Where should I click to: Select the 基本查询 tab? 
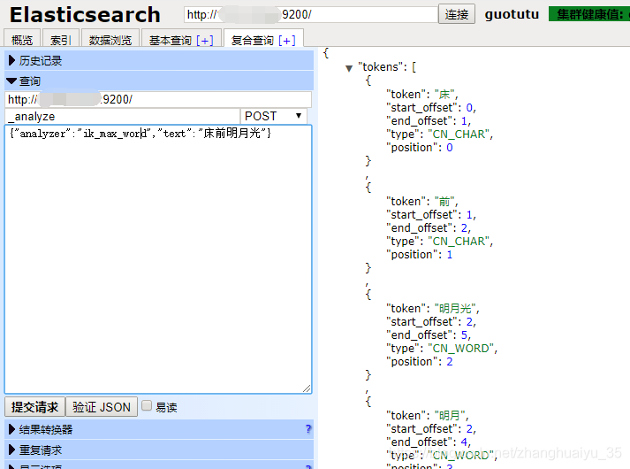point(171,40)
